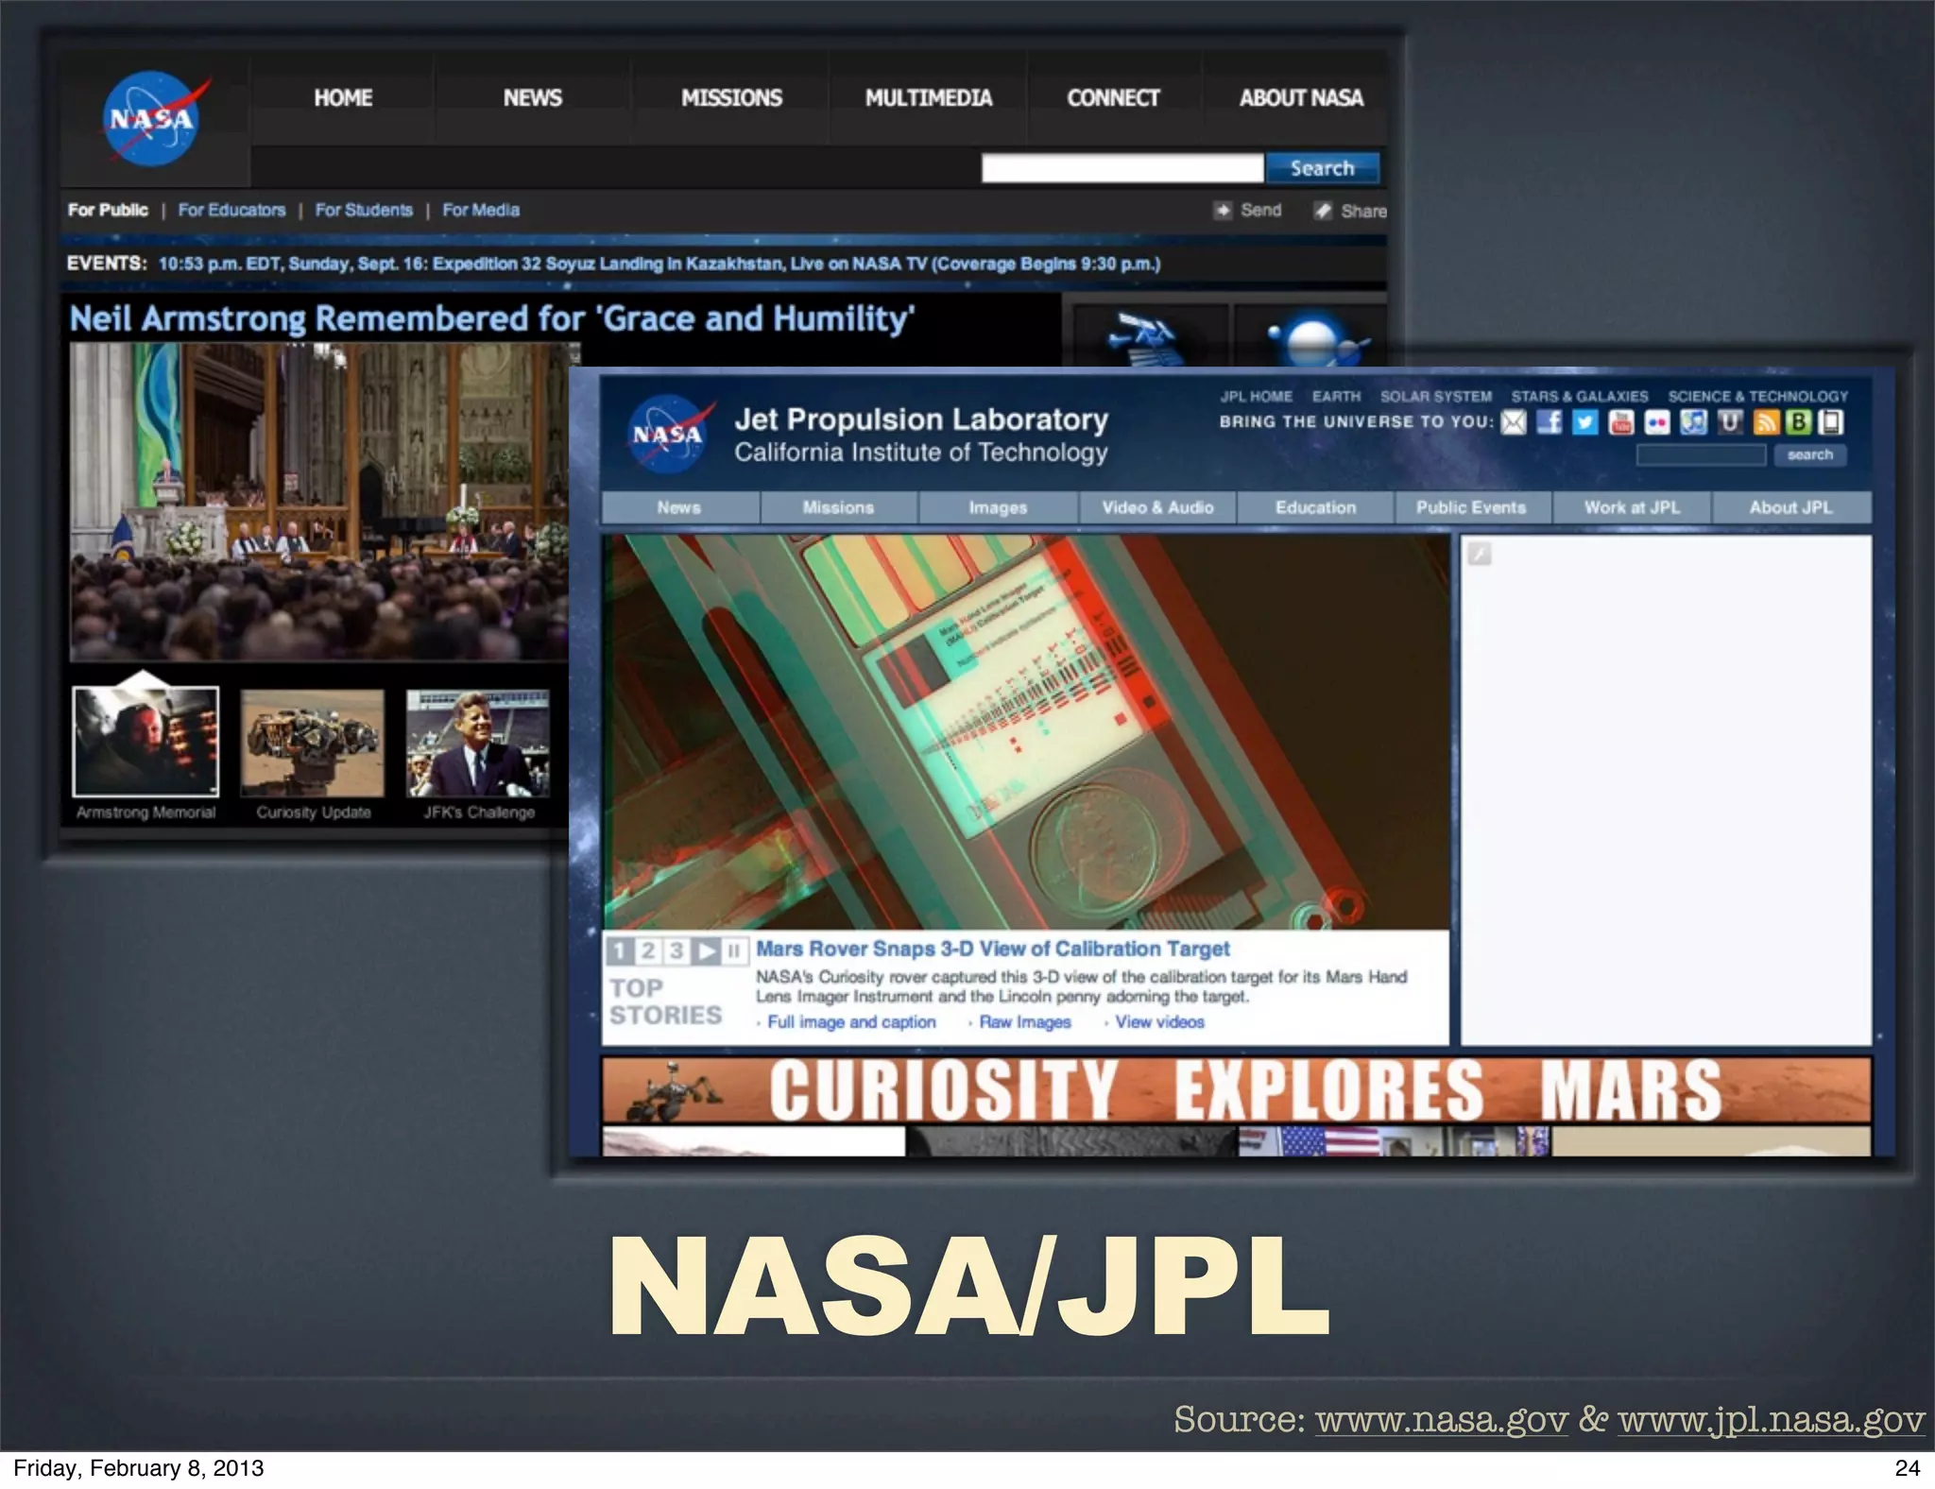The image size is (1935, 1489).
Task: Open the MISSIONS menu on NASA site
Action: [x=731, y=98]
